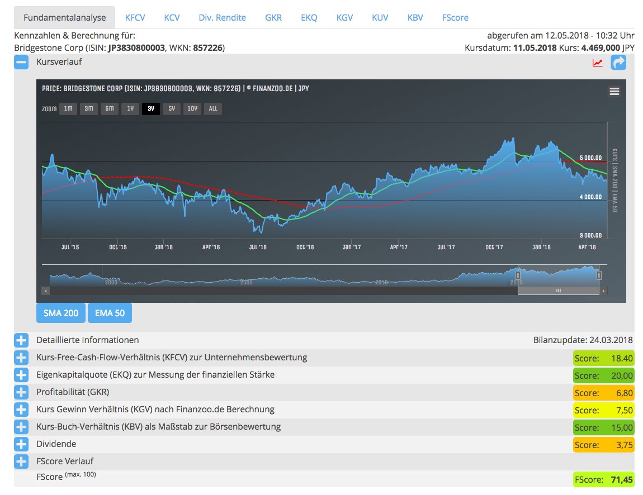This screenshot has height=495, width=643.
Task: Open the chart hamburger menu
Action: [x=614, y=92]
